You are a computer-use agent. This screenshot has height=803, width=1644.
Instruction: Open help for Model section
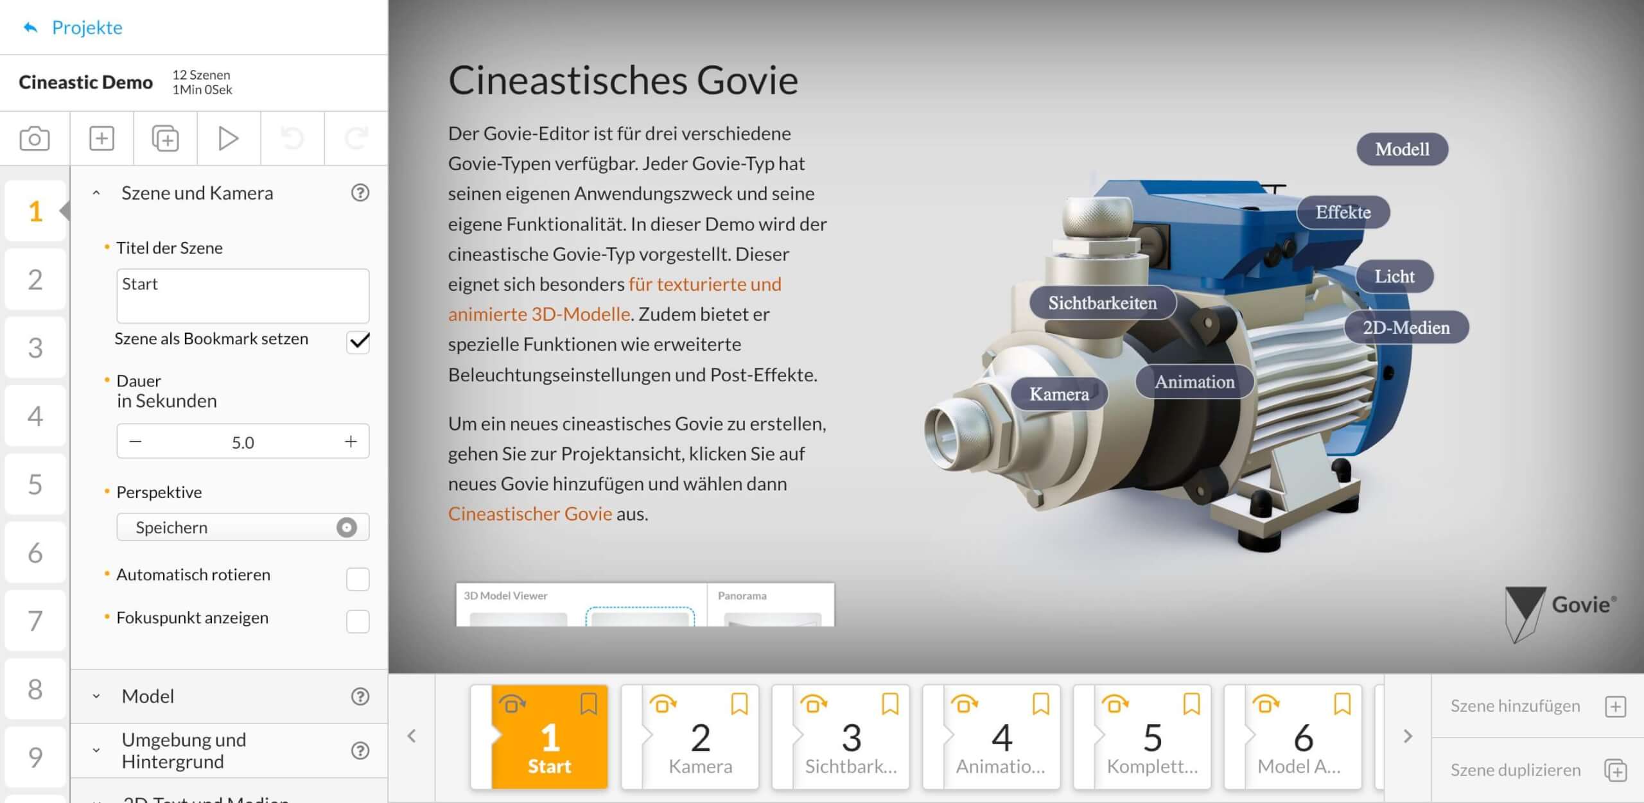tap(360, 696)
